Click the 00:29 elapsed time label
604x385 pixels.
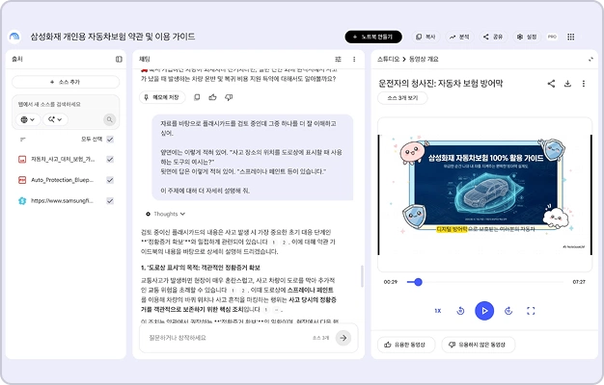391,282
